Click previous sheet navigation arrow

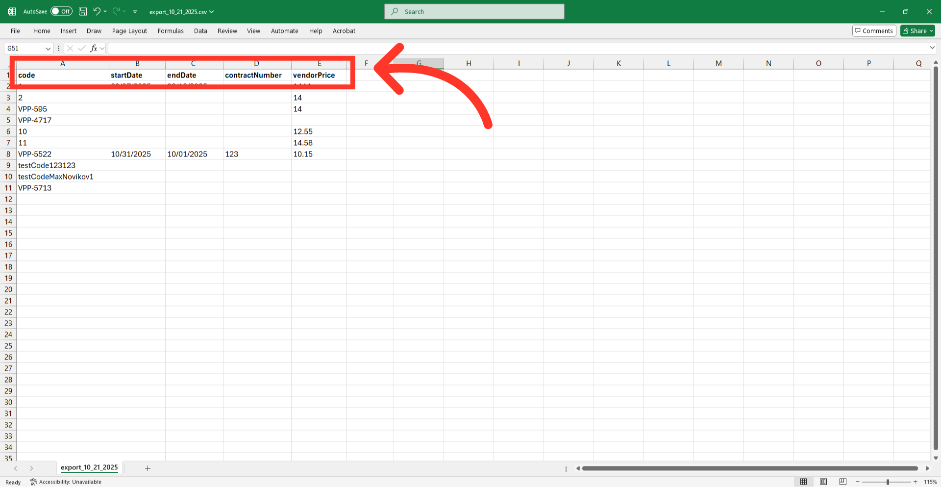tap(16, 468)
